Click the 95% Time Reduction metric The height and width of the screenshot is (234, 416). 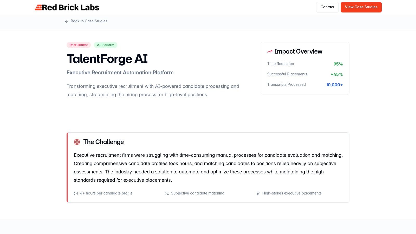point(338,64)
